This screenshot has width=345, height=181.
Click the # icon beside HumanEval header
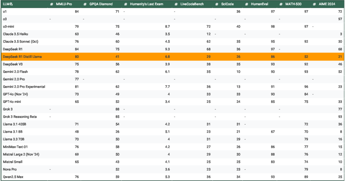(246, 4)
